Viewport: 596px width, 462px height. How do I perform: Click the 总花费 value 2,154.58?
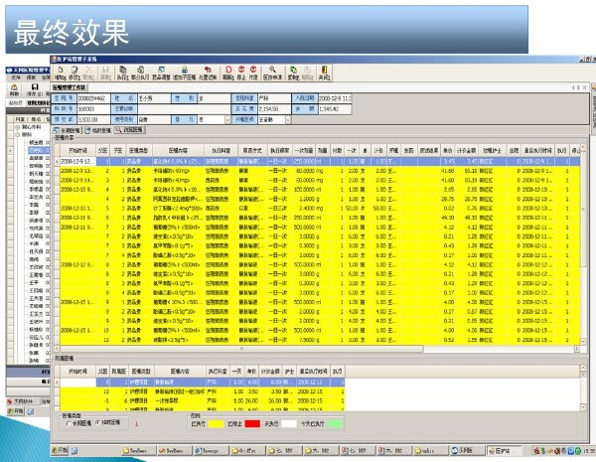(x=274, y=109)
